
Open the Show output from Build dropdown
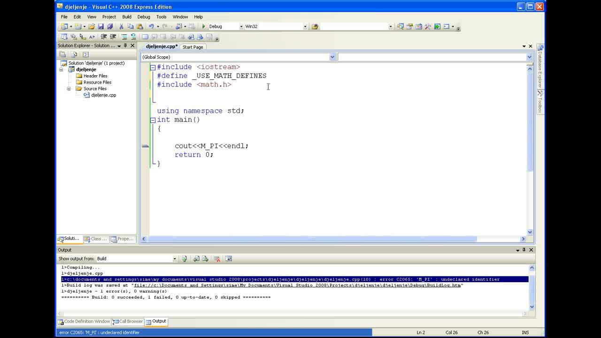point(175,259)
